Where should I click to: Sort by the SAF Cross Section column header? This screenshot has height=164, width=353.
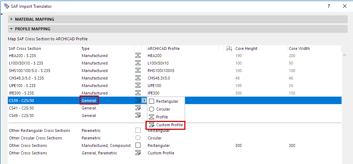coord(25,48)
